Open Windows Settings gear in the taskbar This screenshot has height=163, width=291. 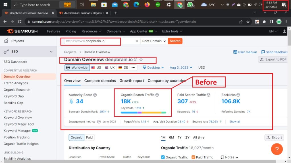(169, 5)
